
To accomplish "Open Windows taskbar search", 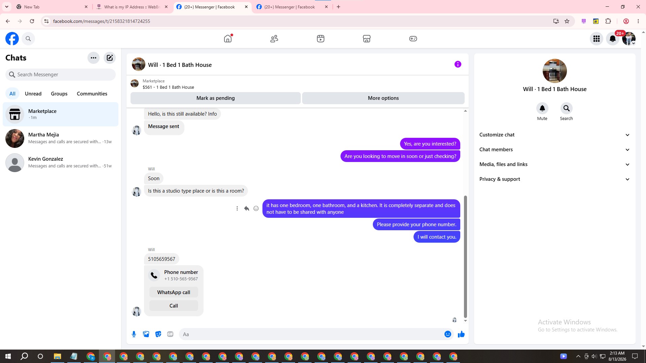I will 24,356.
